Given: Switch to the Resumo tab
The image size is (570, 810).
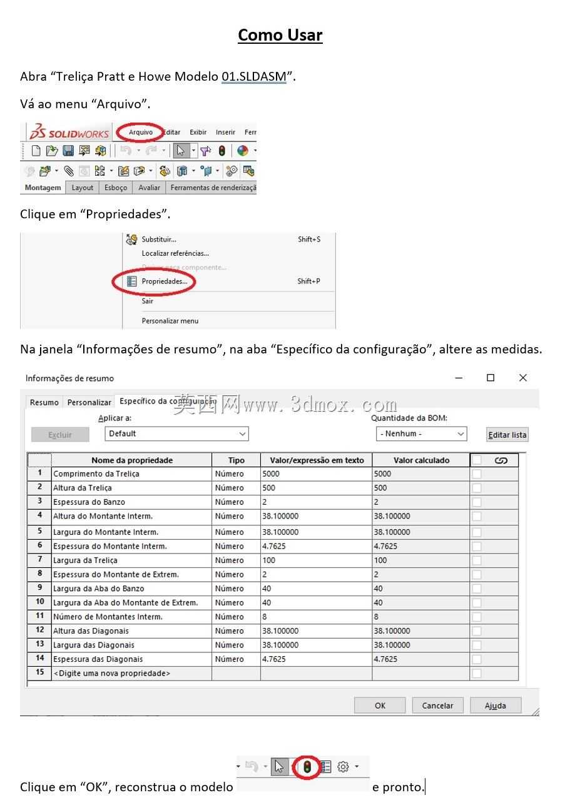Looking at the screenshot, I should 44,402.
